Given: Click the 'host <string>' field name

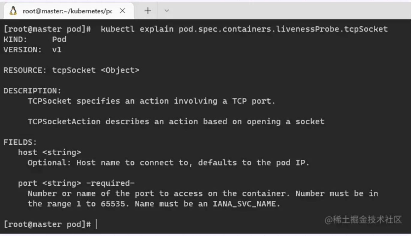Looking at the screenshot, I should pyautogui.click(x=49, y=152).
